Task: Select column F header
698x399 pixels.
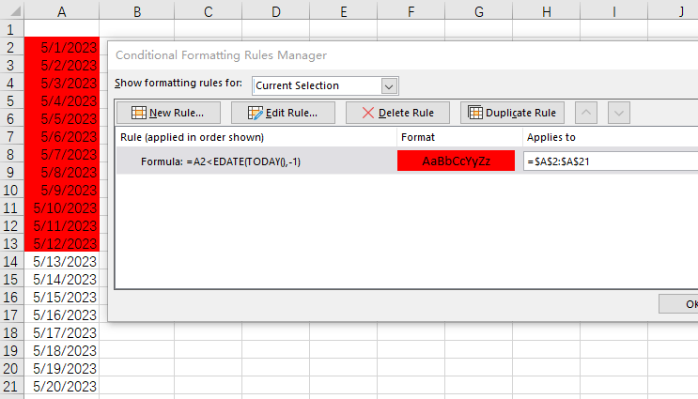Action: 411,11
